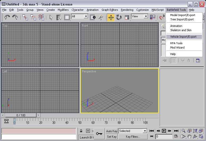Click the current frame number field
Viewport: 206px width, 141px height.
click(x=164, y=136)
